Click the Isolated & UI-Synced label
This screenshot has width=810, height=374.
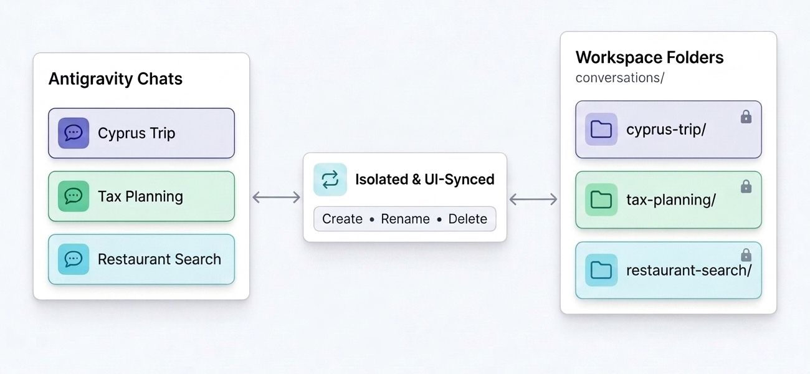pyautogui.click(x=425, y=180)
